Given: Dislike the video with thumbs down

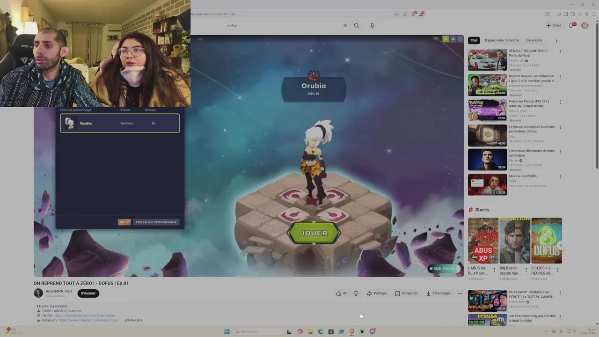Looking at the screenshot, I should click(x=356, y=293).
